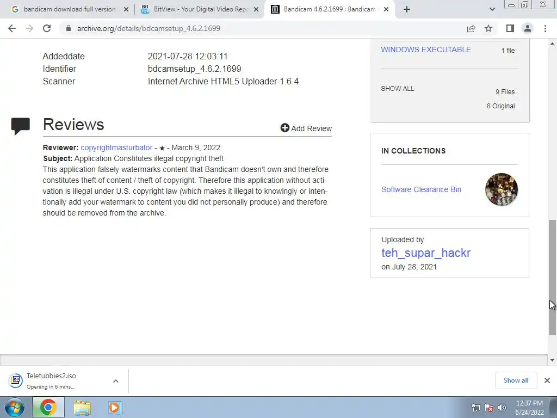Screen dimensions: 557x418
Task: Go back to the previous page
Action: 12,28
